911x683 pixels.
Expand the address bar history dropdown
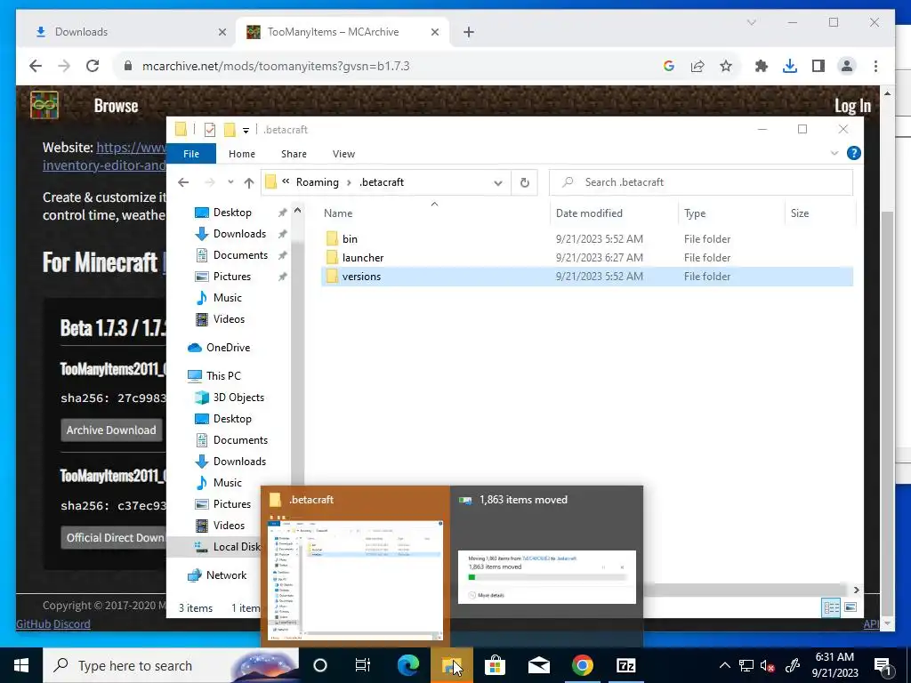[x=498, y=183]
